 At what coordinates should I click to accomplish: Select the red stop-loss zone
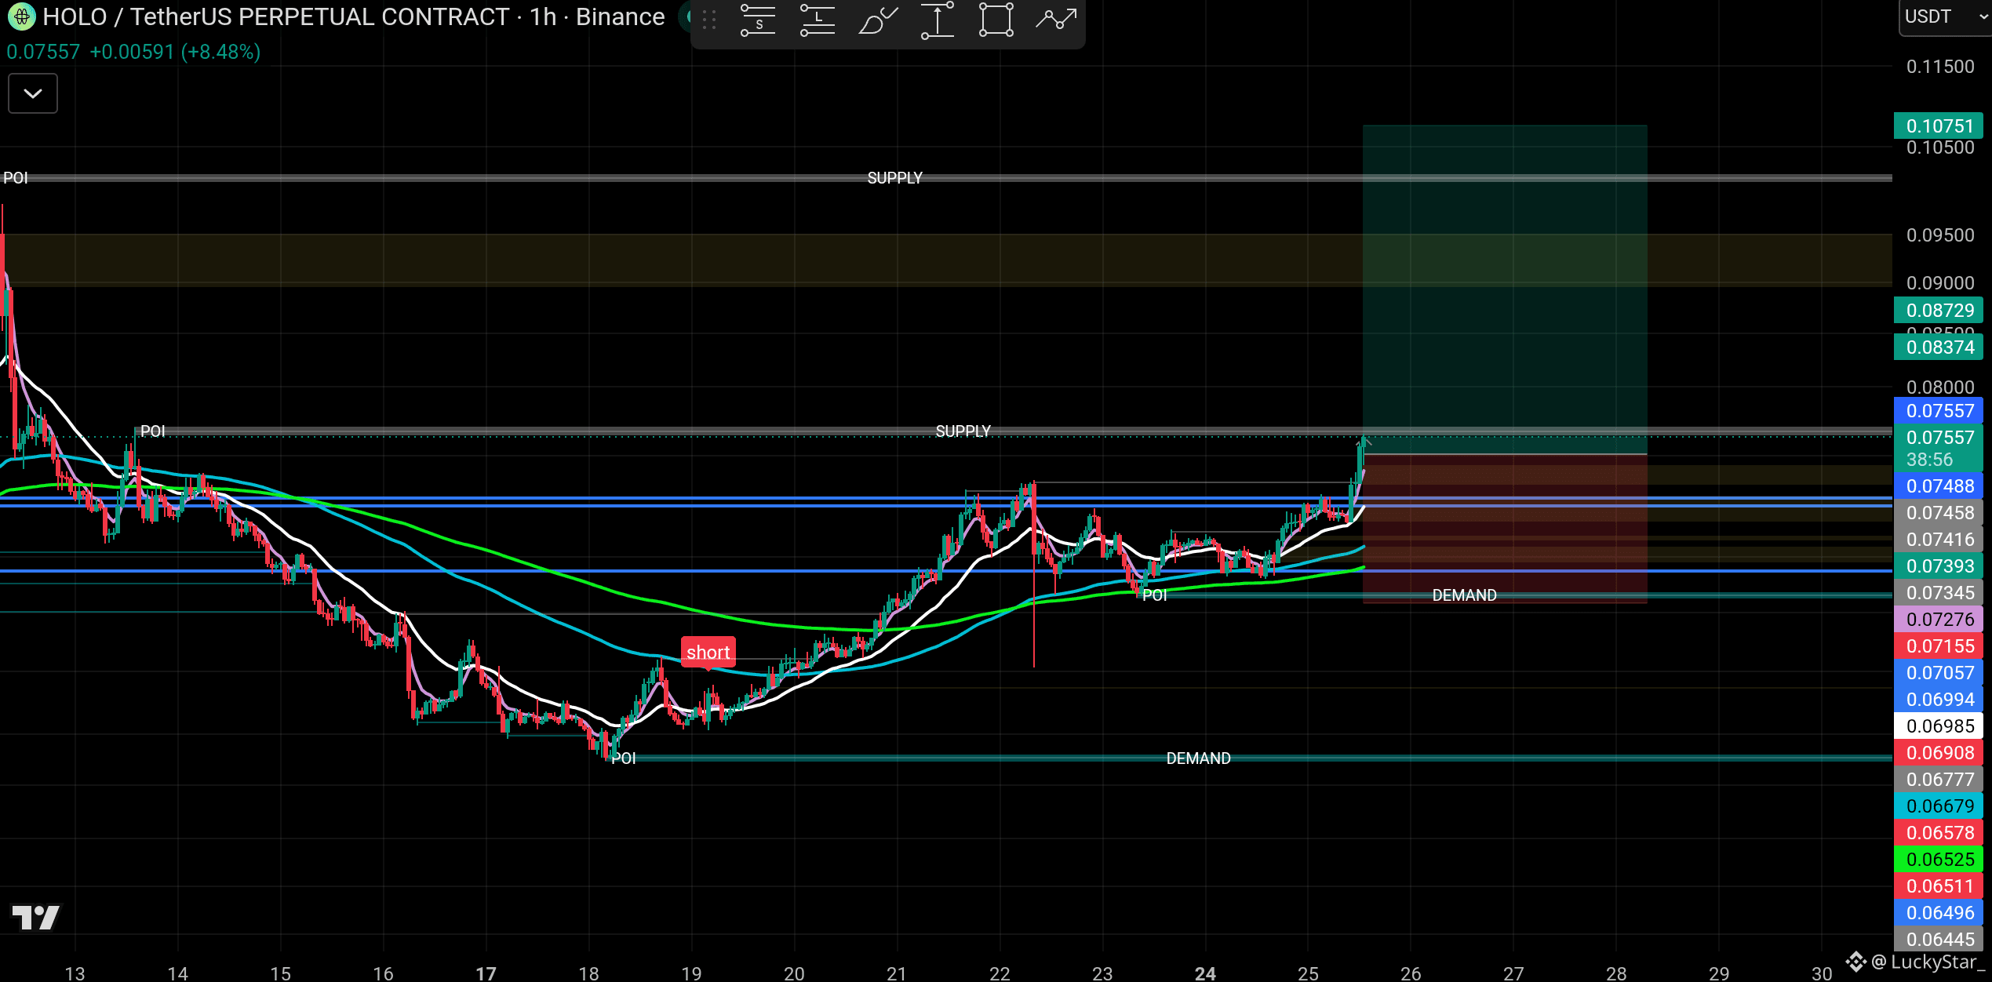pos(1505,529)
